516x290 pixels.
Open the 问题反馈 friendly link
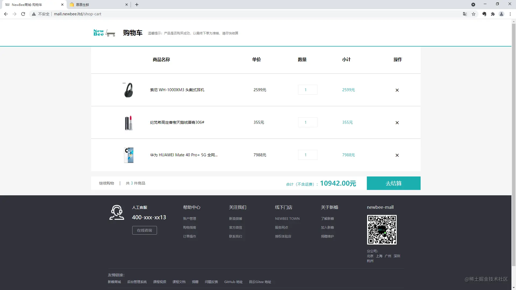coord(211,282)
